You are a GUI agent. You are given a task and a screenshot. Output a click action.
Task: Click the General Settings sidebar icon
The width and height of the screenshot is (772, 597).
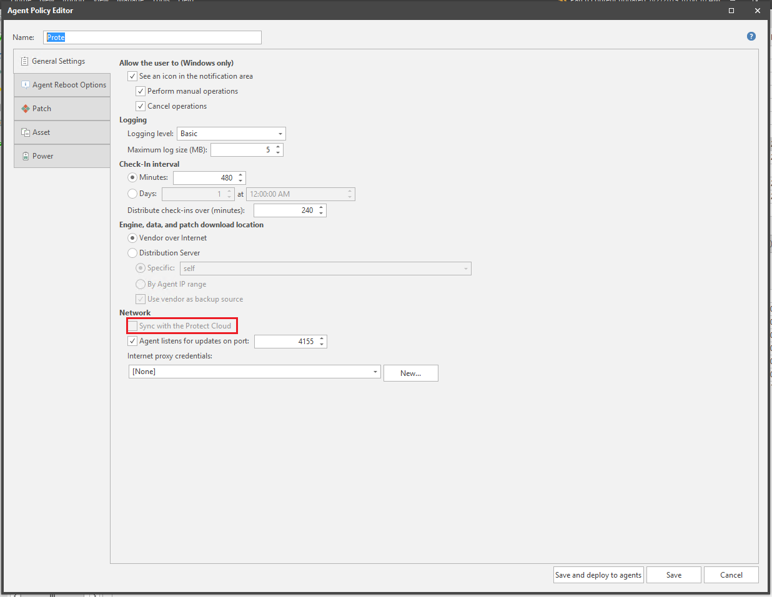coord(24,61)
